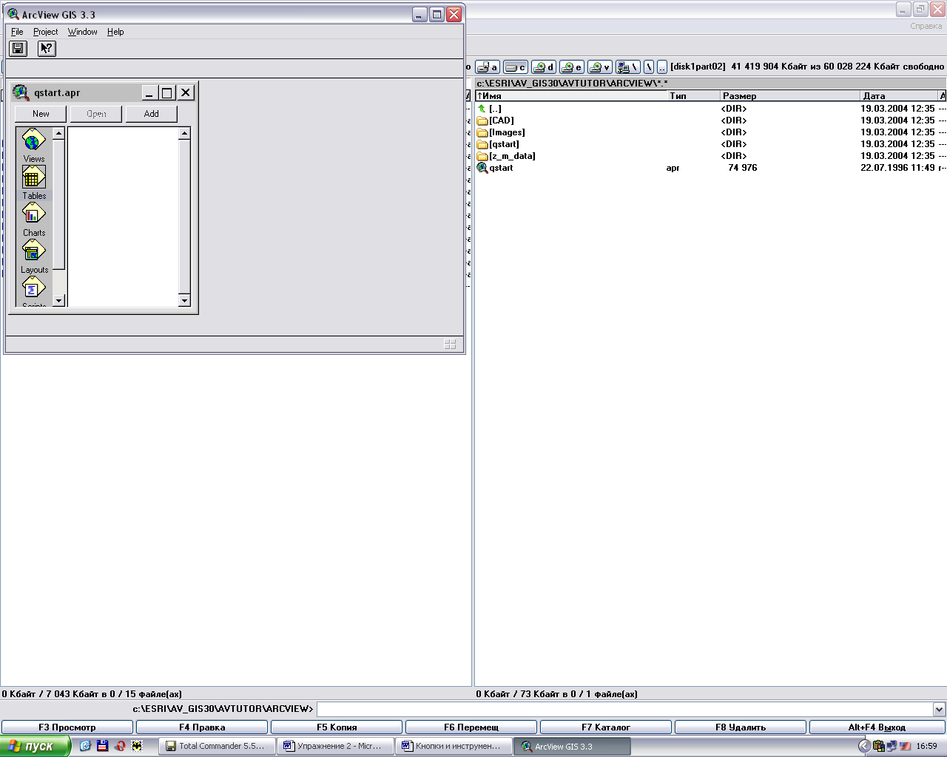Open the command line history dropdown arrow
The image size is (947, 757).
point(940,709)
